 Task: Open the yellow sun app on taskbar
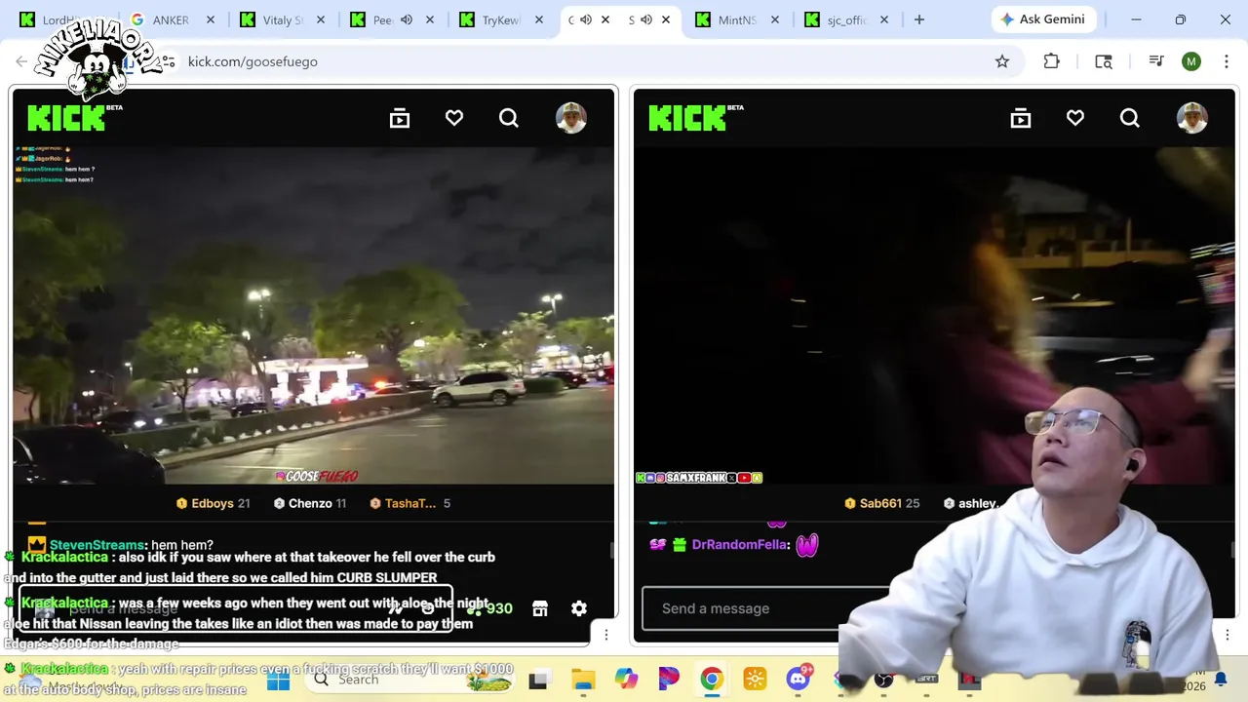point(755,680)
